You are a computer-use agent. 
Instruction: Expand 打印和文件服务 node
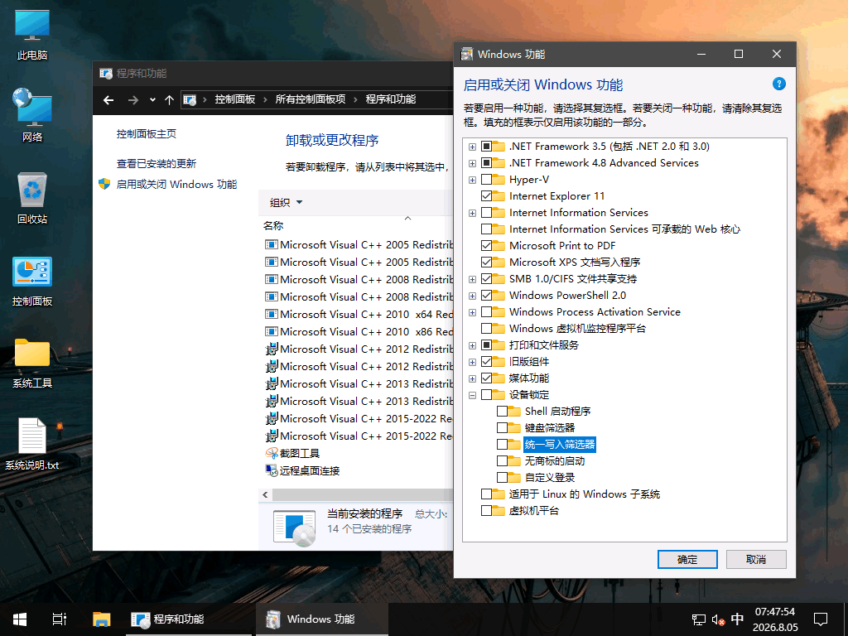coord(472,345)
